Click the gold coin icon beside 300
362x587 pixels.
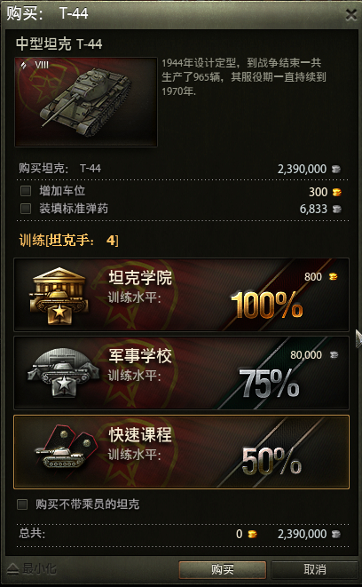point(336,192)
